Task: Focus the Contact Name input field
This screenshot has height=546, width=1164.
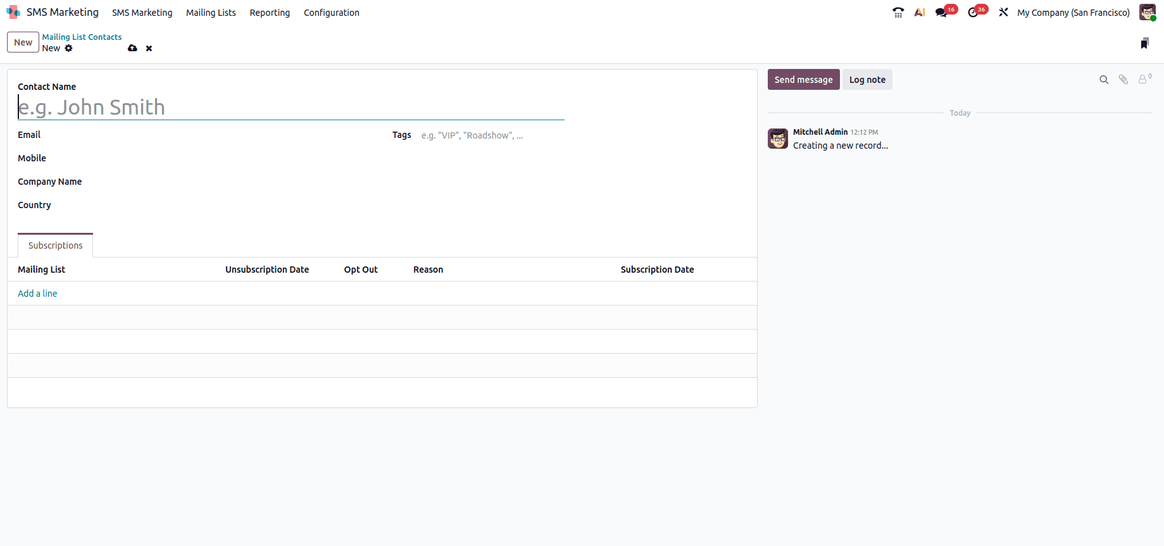Action: pyautogui.click(x=291, y=107)
